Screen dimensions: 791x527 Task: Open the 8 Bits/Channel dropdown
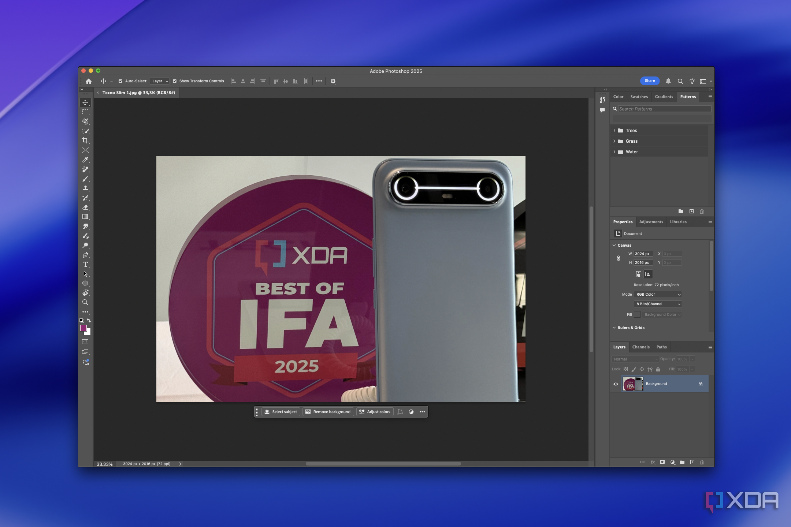coord(658,304)
